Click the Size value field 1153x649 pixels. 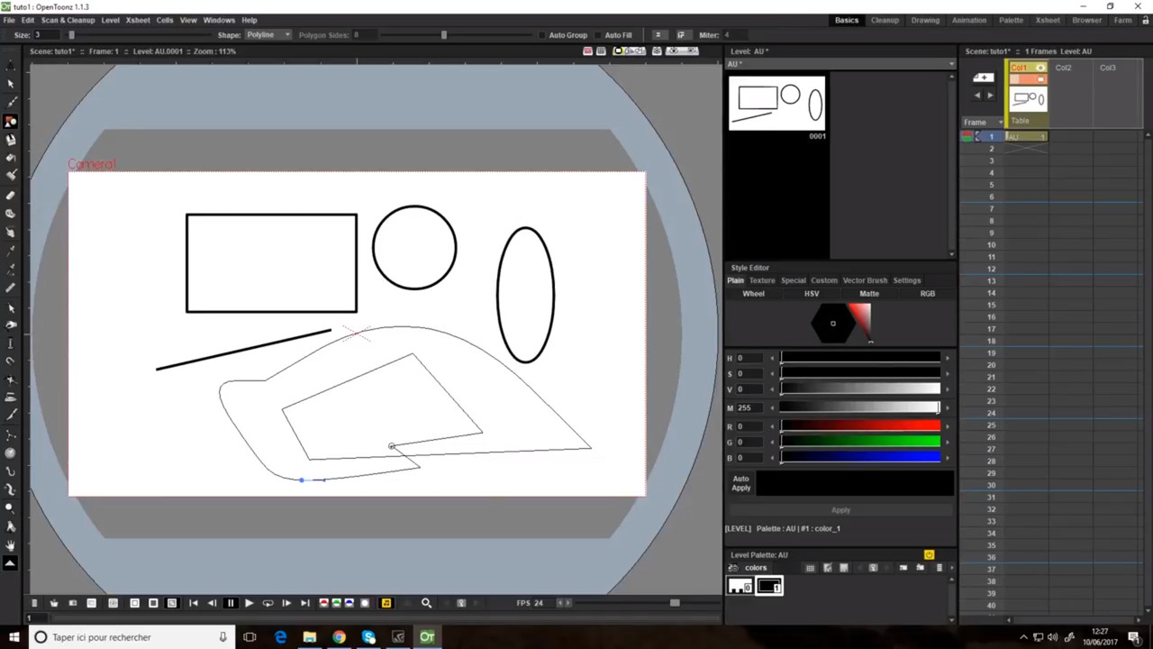click(x=49, y=35)
